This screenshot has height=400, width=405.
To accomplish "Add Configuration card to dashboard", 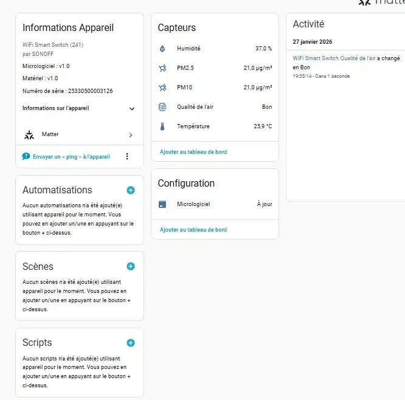I will pos(193,230).
